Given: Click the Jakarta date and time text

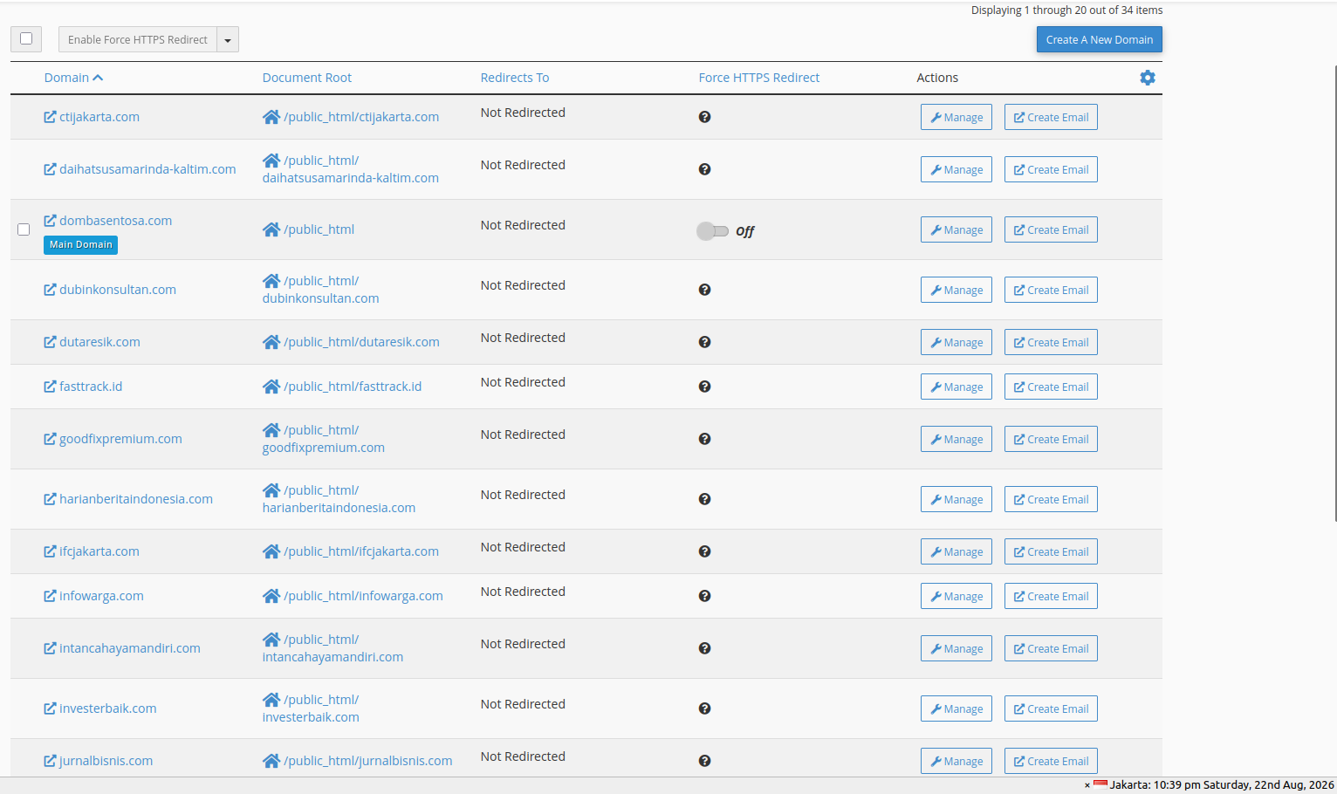Looking at the screenshot, I should pos(1222,785).
